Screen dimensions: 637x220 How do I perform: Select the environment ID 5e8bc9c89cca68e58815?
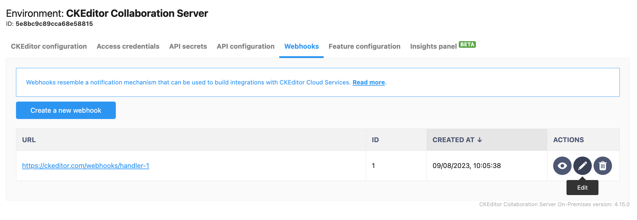[x=54, y=24]
